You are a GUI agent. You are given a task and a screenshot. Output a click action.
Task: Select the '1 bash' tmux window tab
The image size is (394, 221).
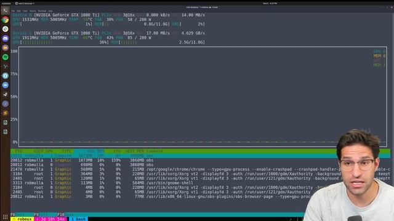click(x=78, y=219)
